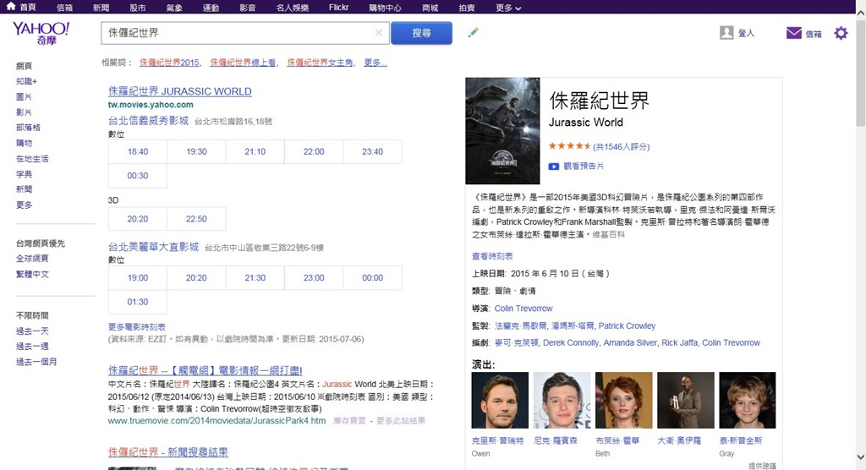866x470 pixels.
Task: Open the settings gear icon
Action: point(840,33)
